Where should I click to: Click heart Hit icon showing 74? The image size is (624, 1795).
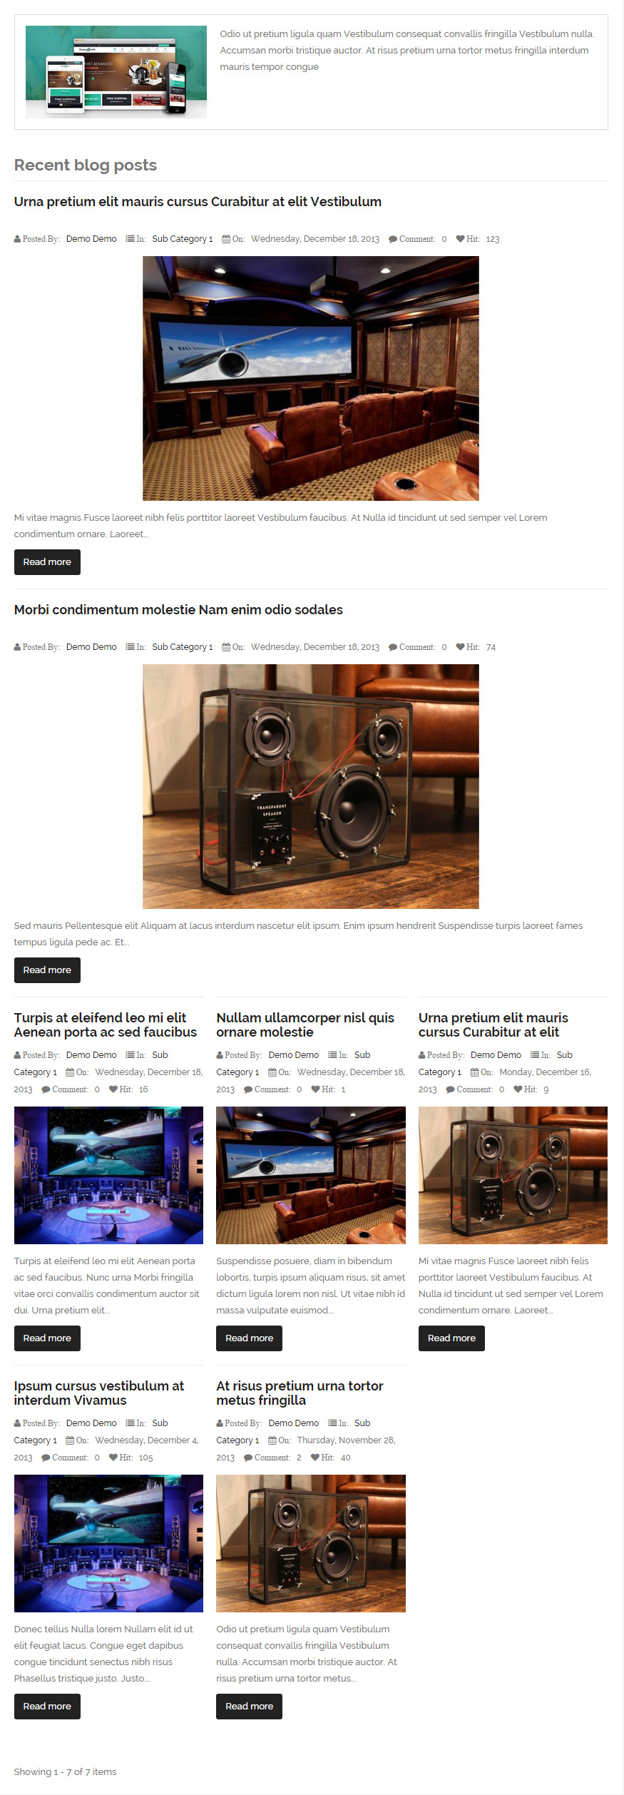tap(460, 647)
